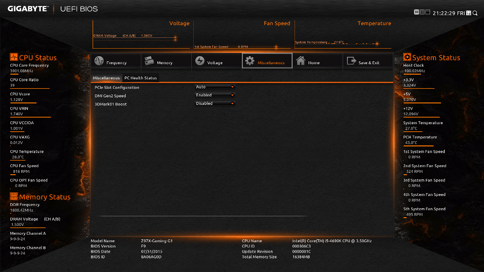Click the DDR Frequency value 1600.42MHz
Image resolution: width=484 pixels, height=272 pixels.
[22, 210]
